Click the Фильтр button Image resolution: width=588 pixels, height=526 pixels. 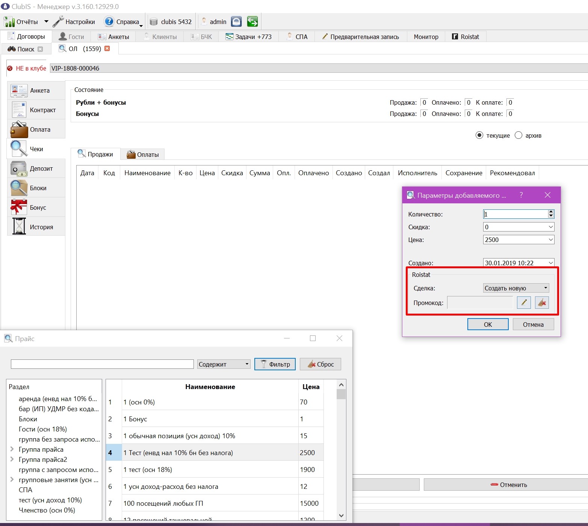[x=275, y=364]
